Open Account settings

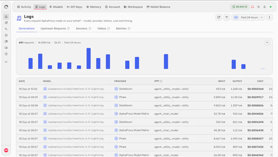point(112,7)
